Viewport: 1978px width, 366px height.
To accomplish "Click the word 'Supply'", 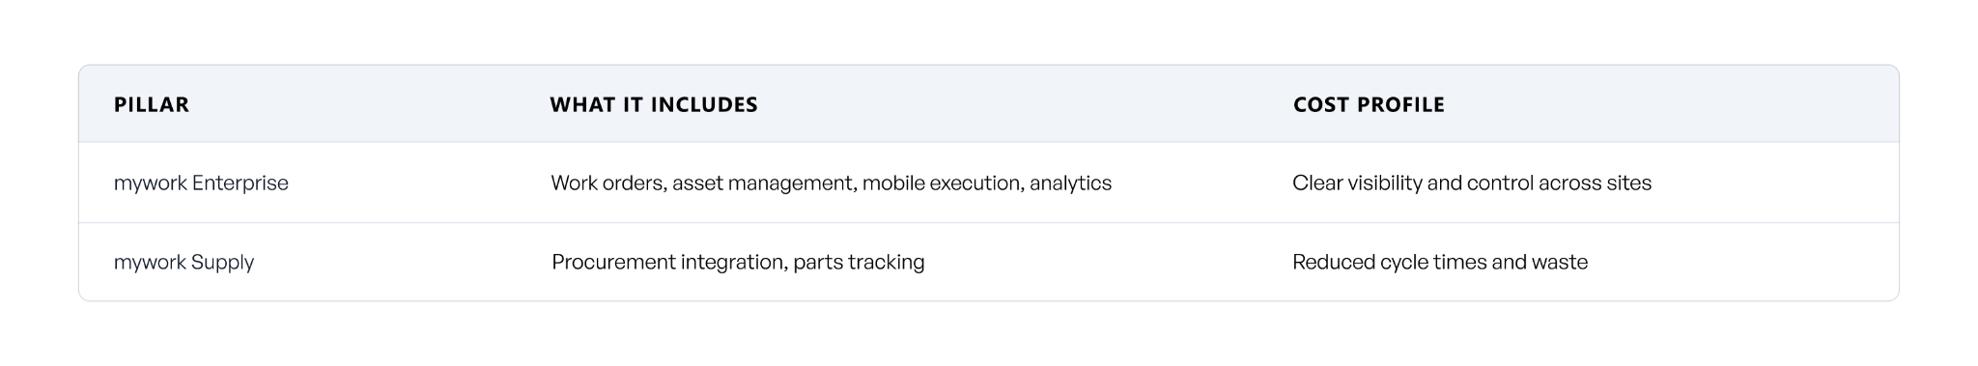I will pyautogui.click(x=222, y=262).
